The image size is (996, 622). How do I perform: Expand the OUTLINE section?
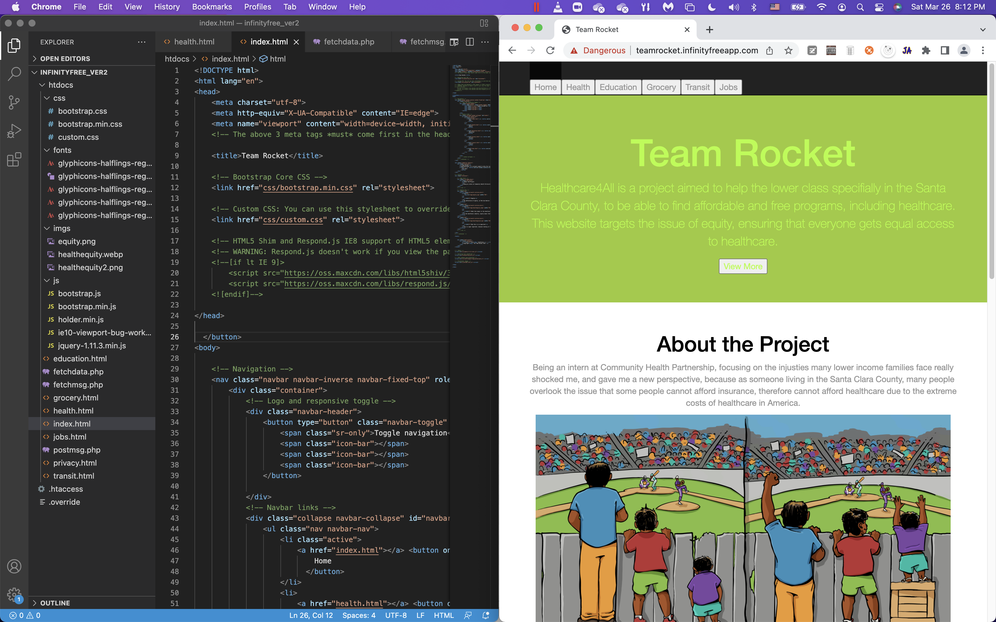(35, 603)
